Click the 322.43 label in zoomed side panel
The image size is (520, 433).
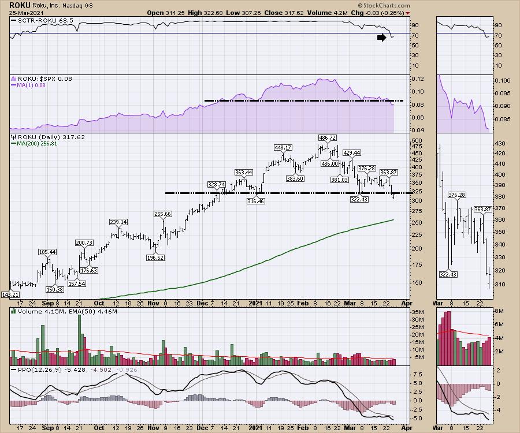(448, 274)
